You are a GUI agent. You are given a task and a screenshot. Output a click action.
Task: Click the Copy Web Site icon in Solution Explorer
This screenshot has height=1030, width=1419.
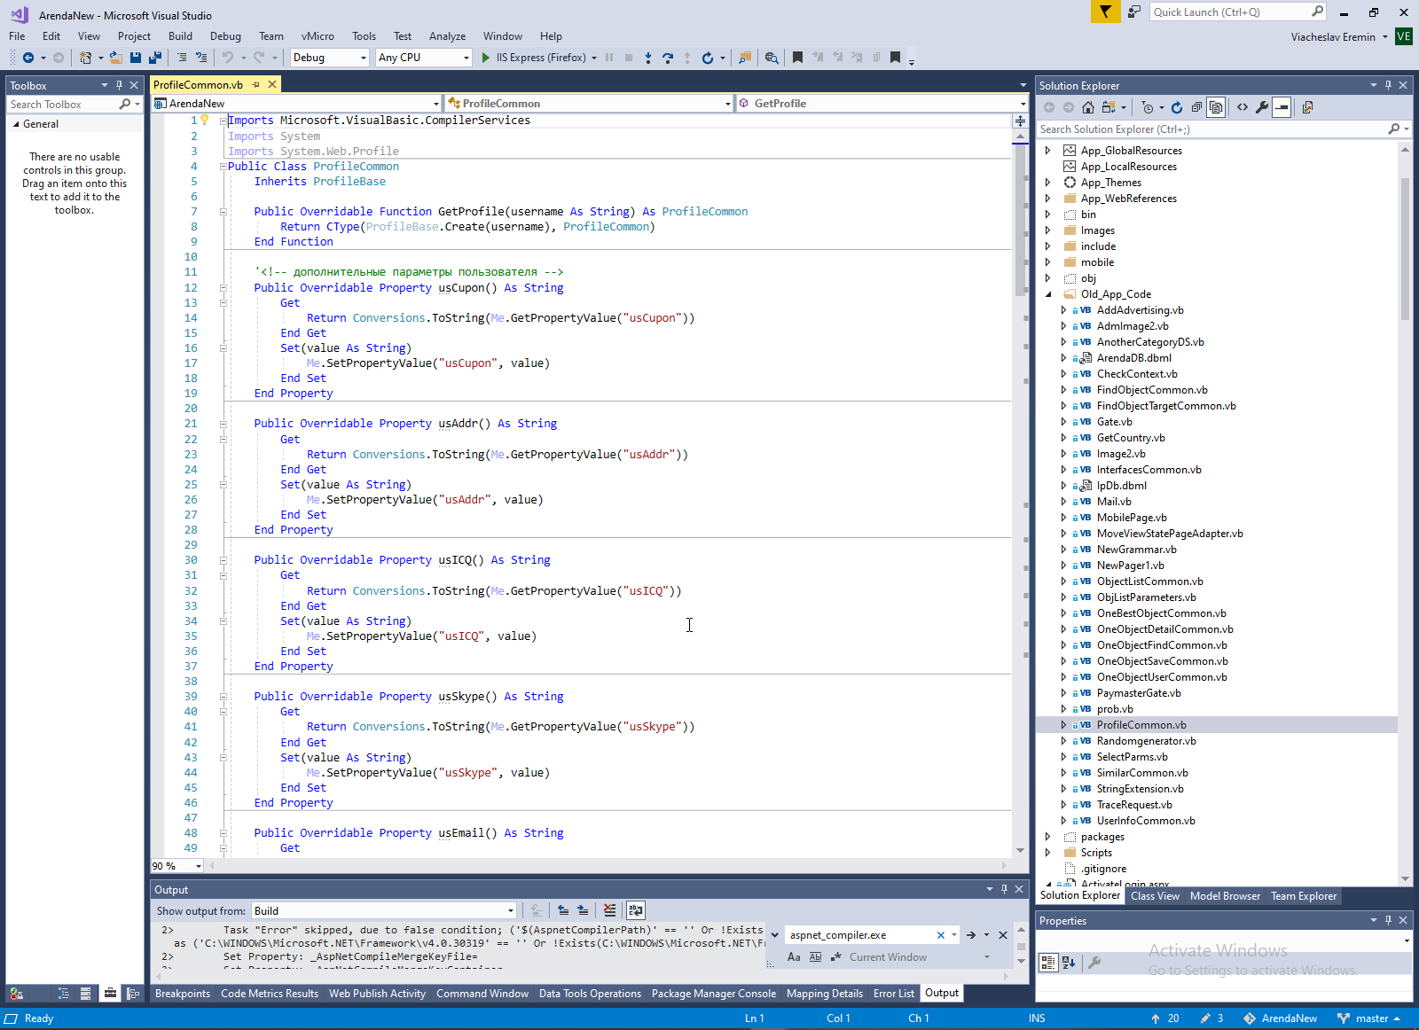tap(1308, 107)
